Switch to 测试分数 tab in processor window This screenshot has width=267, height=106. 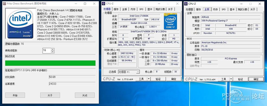tap(160, 9)
